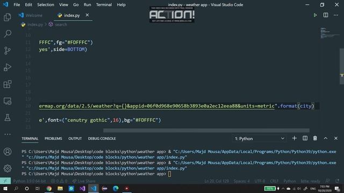Split the editor right
Screen dimensions: 344x193
point(326,15)
